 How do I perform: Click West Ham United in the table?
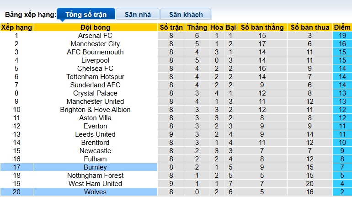coord(95,184)
